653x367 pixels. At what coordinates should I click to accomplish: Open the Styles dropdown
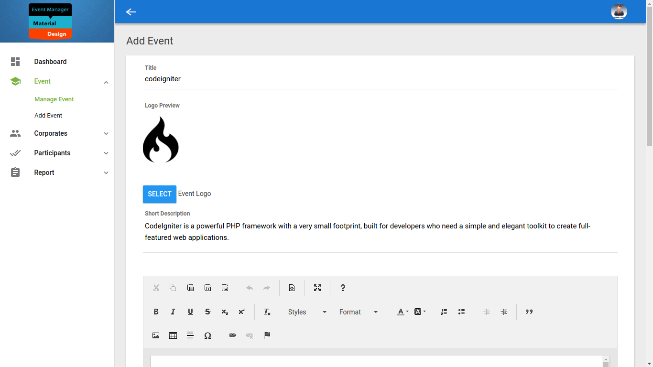pyautogui.click(x=307, y=312)
